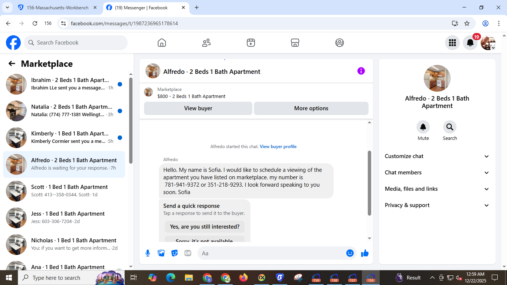Viewport: 507px width, 285px height.
Task: Send a thumbs-up like
Action: [x=365, y=253]
